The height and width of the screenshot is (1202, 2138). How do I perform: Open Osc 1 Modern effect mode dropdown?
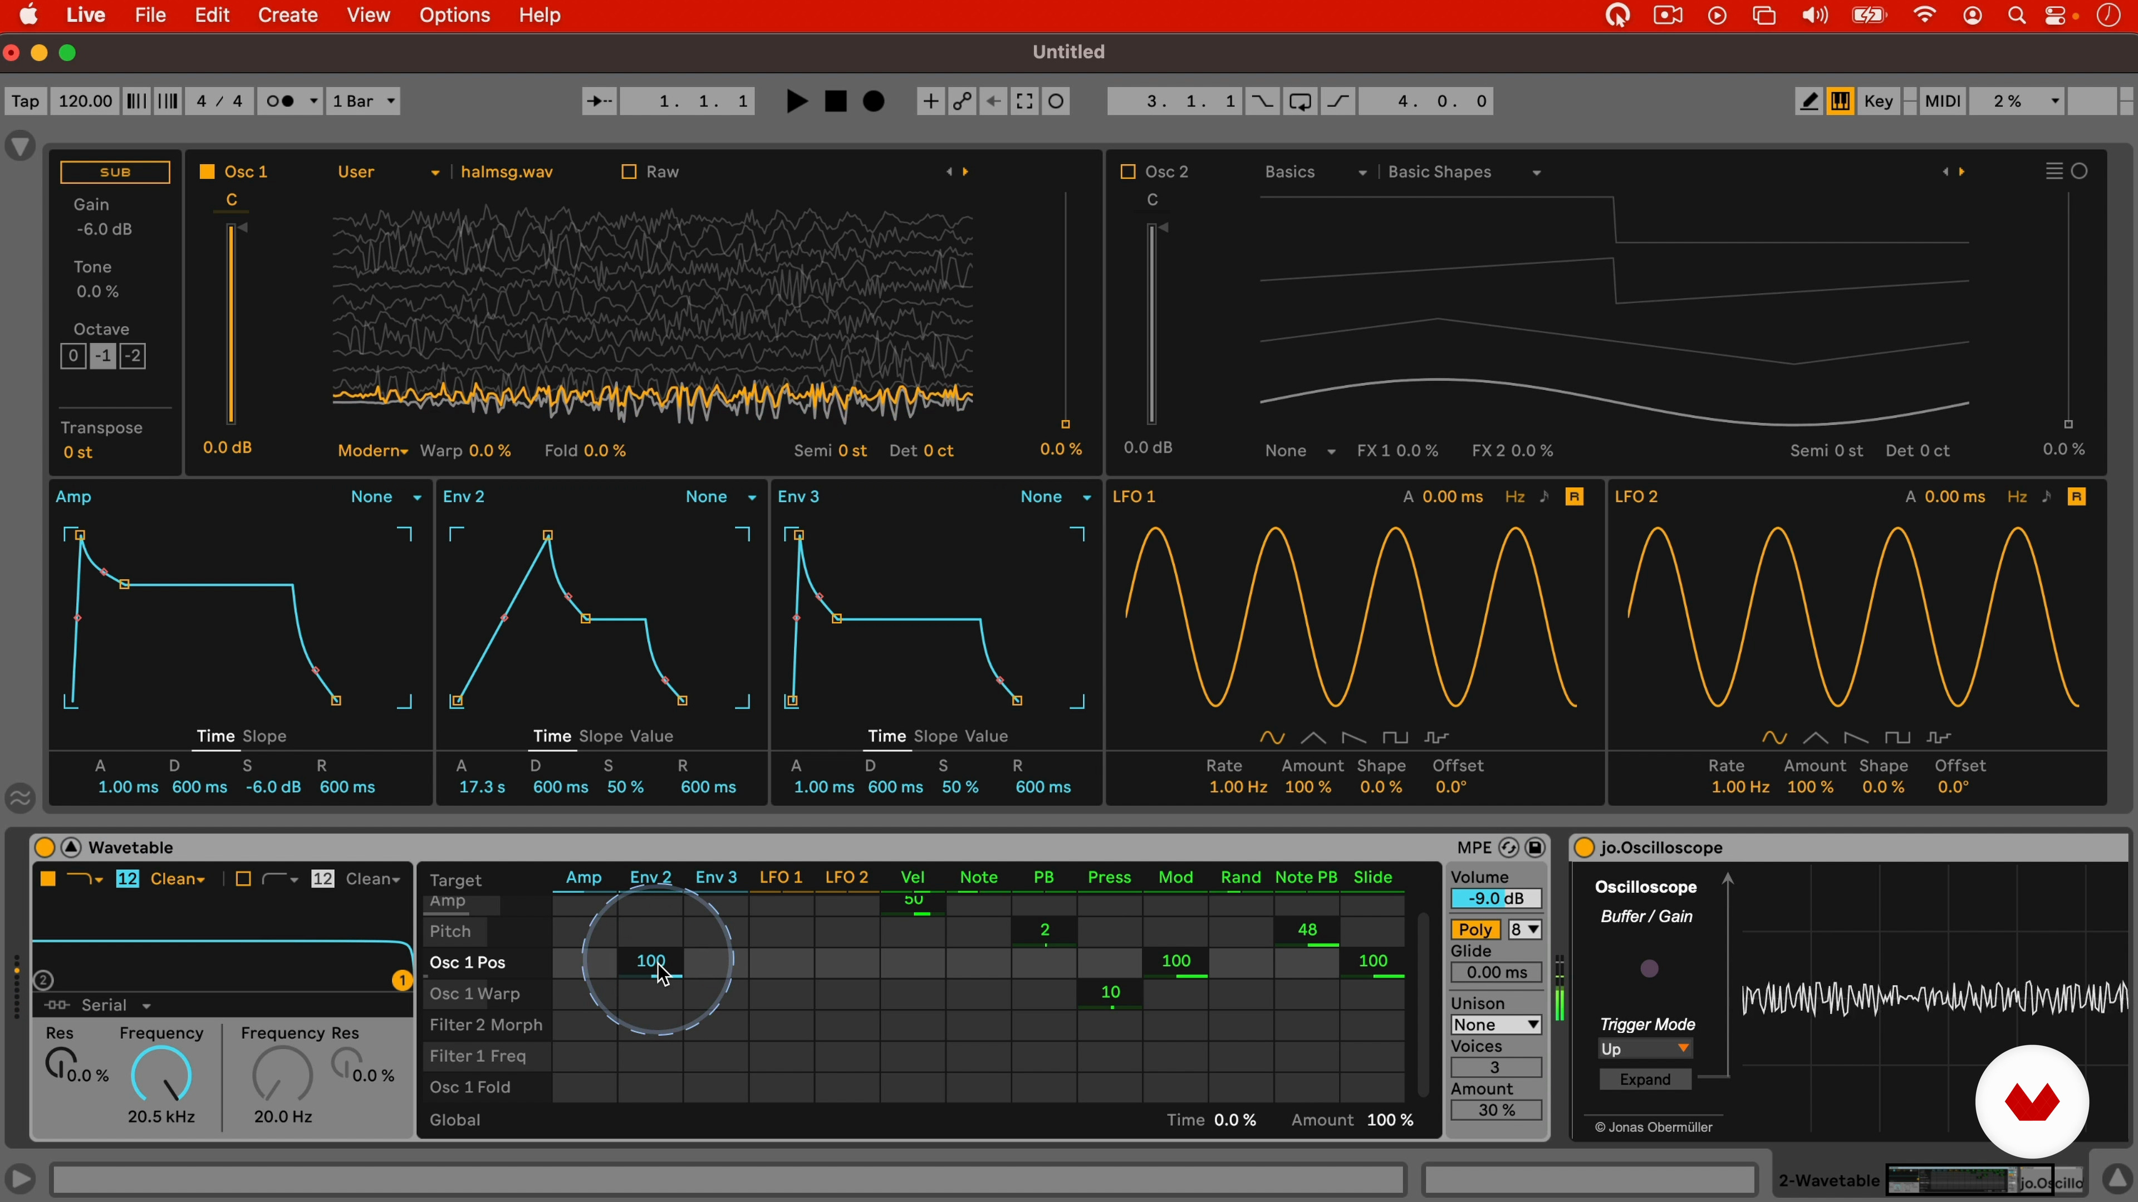click(x=372, y=451)
